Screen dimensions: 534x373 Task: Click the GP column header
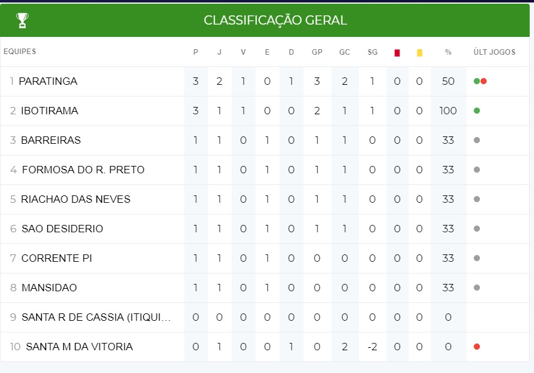point(317,52)
